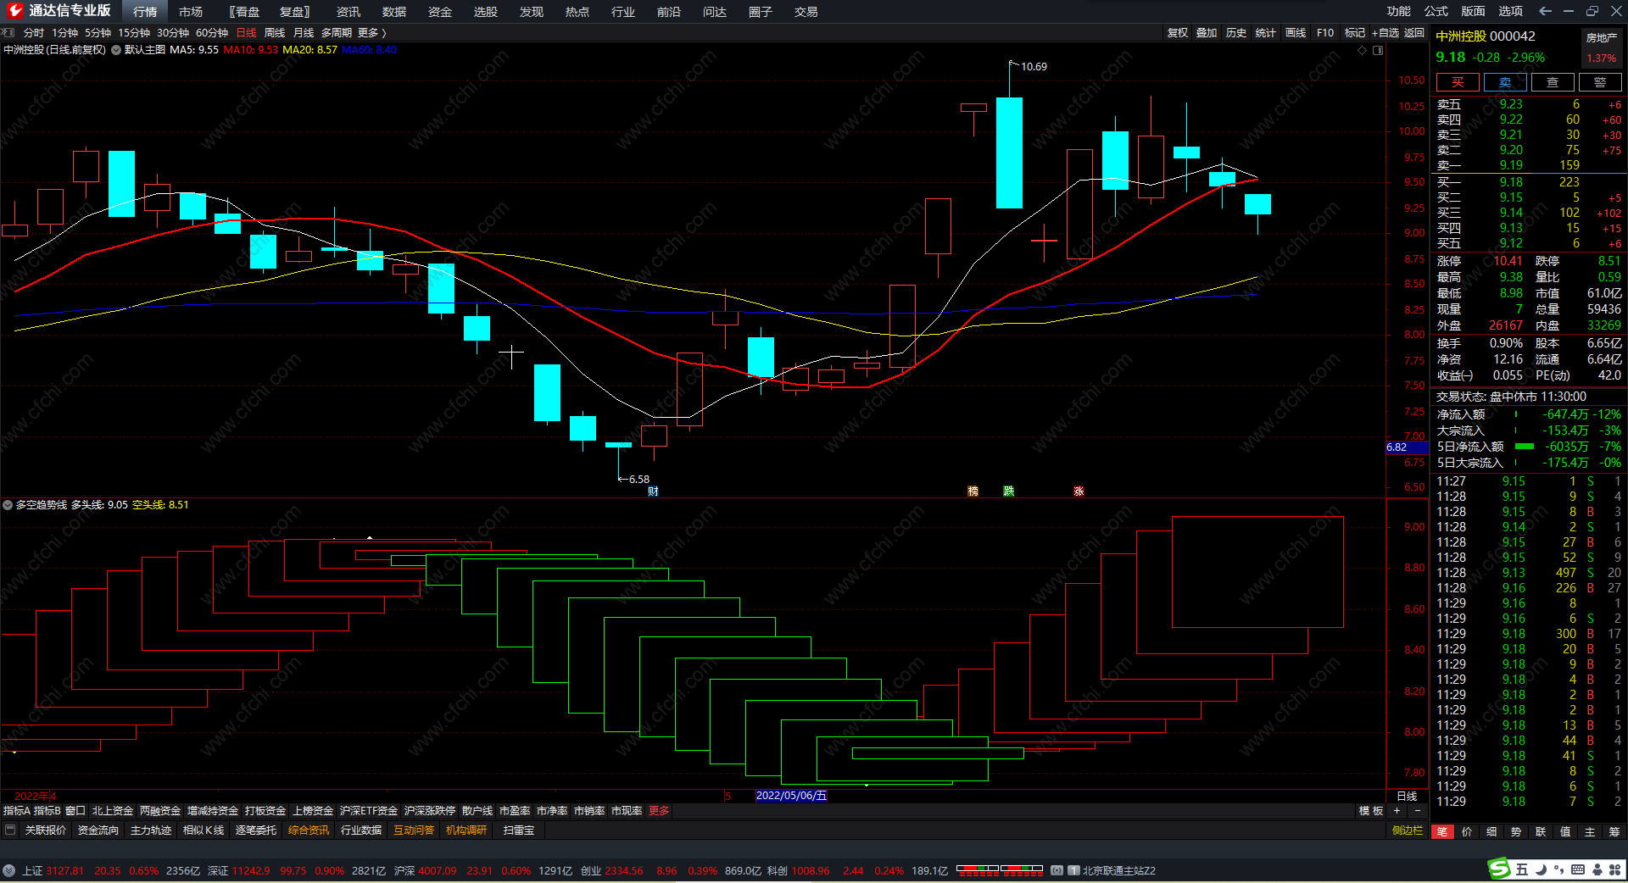Screen dimensions: 1628x883
Task: Click the 5日净流入额 green progress bar
Action: click(1525, 447)
